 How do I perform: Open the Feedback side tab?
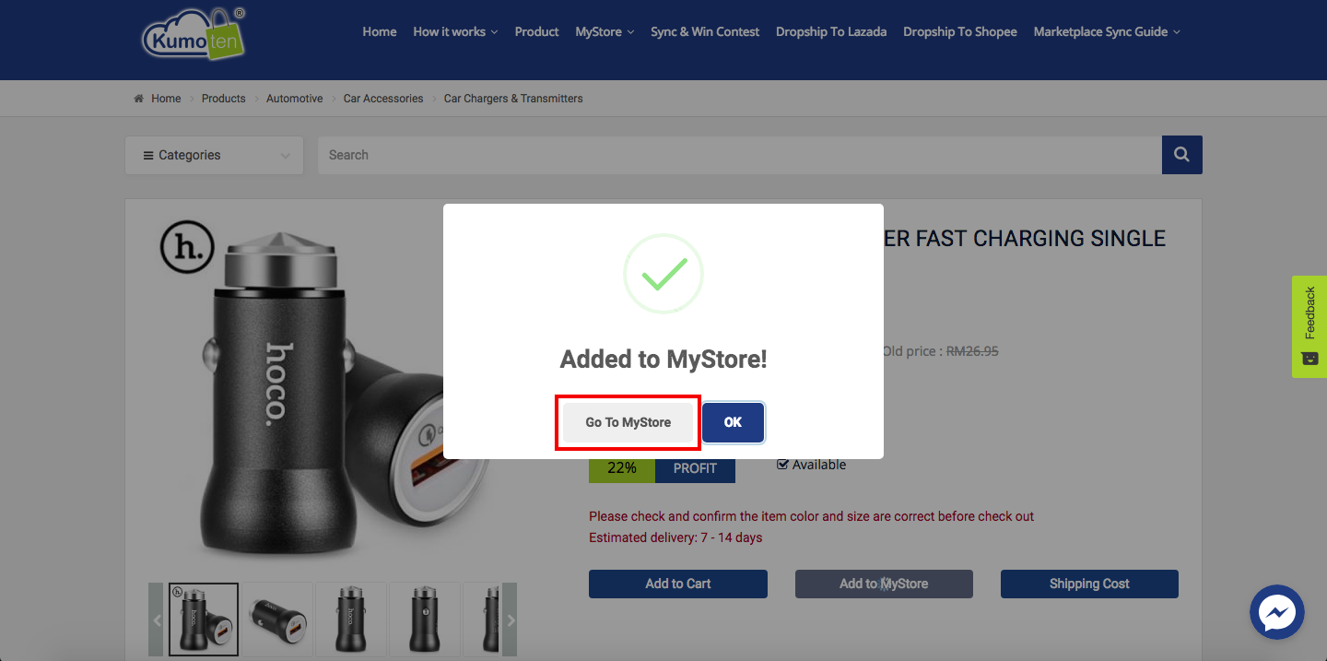click(x=1309, y=326)
